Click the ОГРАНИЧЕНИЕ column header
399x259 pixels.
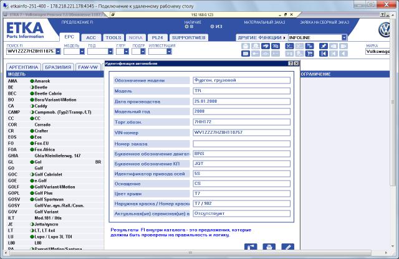(x=345, y=74)
